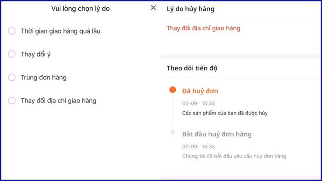This screenshot has width=322, height=181.
Task: Choose the Trùng đơn hàng radio option
Action: 11,77
